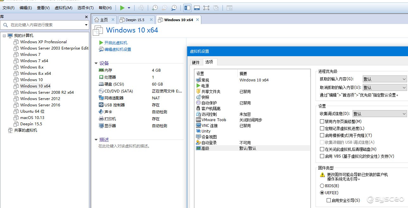Open the 选项卡(T) menu
This screenshot has height=208, width=408.
point(85,8)
